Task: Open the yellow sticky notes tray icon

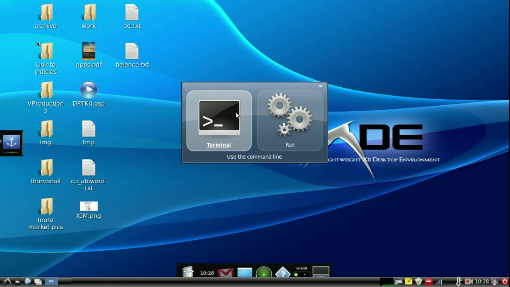Action: point(408,281)
